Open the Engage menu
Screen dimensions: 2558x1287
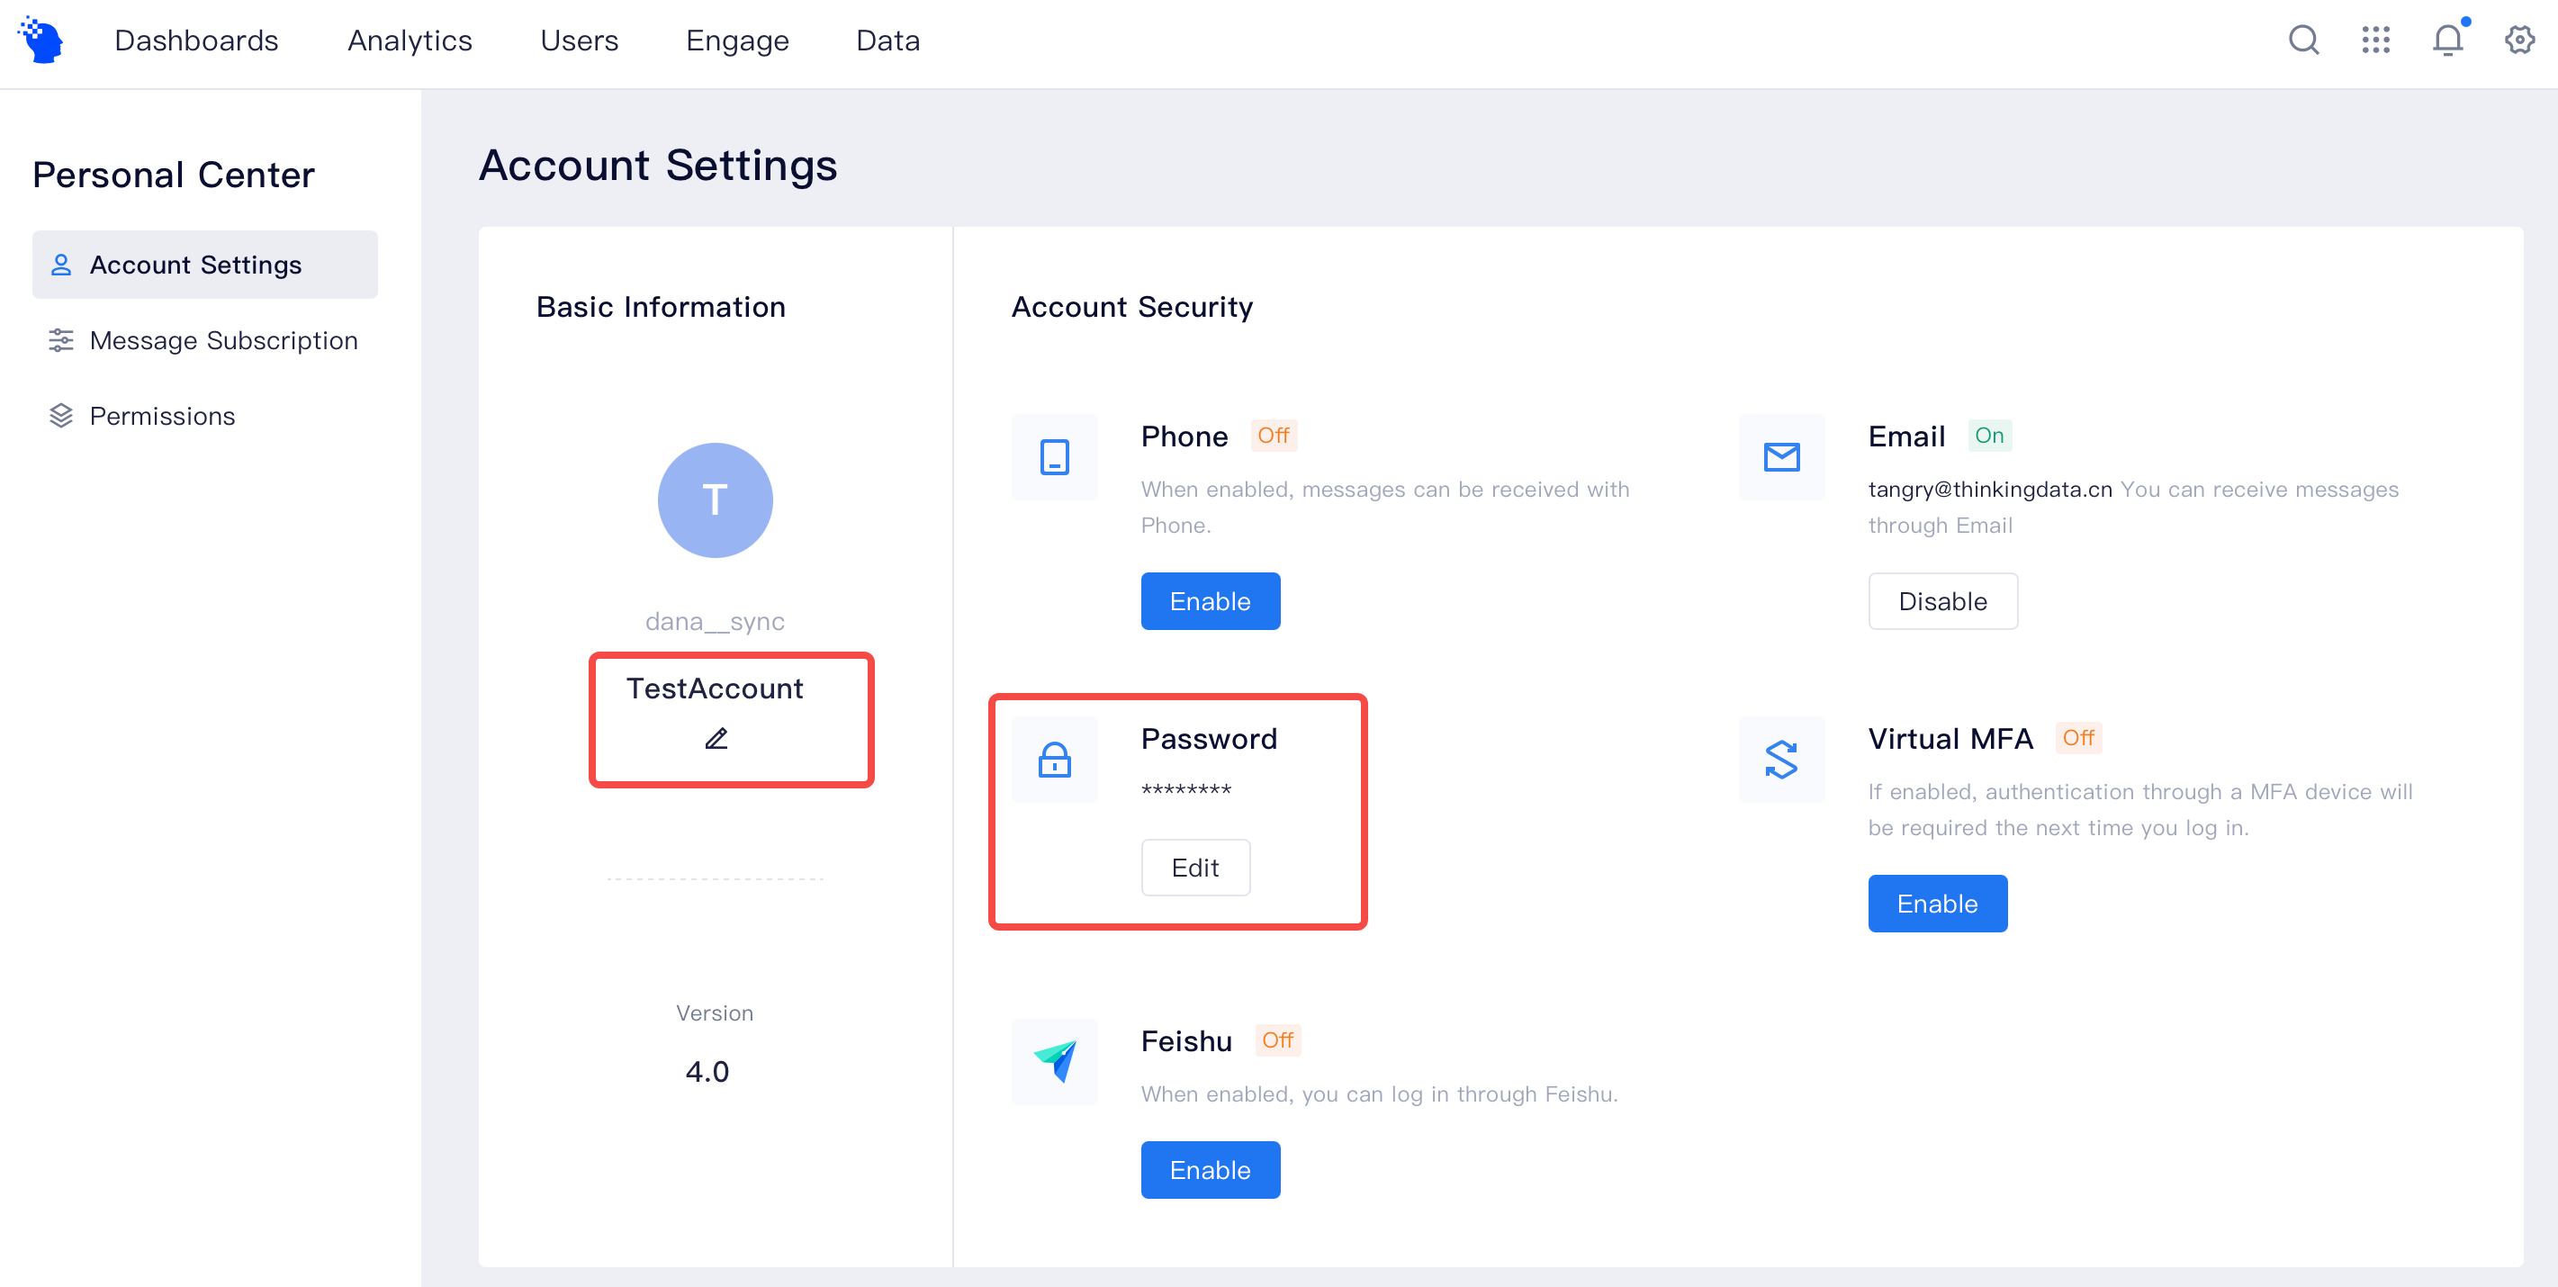737,40
